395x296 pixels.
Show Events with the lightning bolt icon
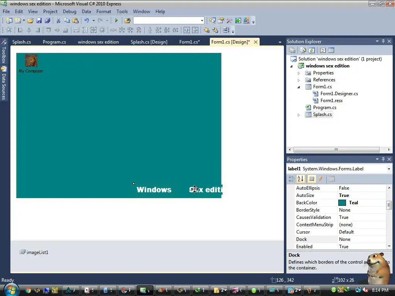[321, 179]
